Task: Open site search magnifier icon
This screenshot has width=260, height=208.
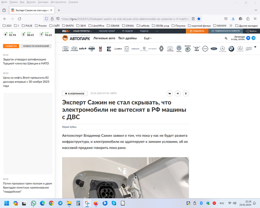Action: (x=226, y=38)
